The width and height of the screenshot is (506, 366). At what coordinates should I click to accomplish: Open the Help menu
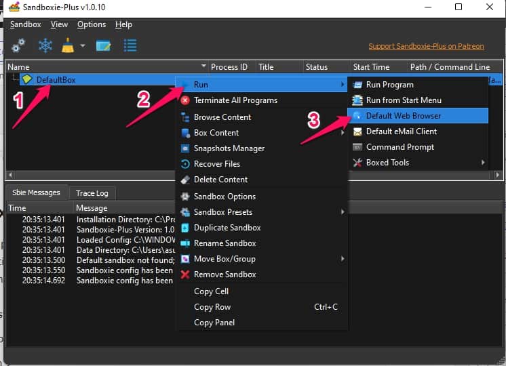tap(123, 24)
